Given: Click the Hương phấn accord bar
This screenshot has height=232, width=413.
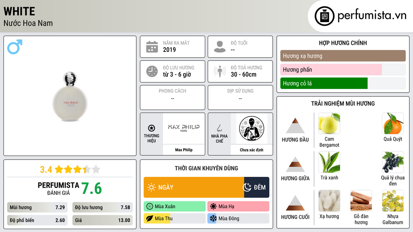Looking at the screenshot, I should tap(343, 69).
